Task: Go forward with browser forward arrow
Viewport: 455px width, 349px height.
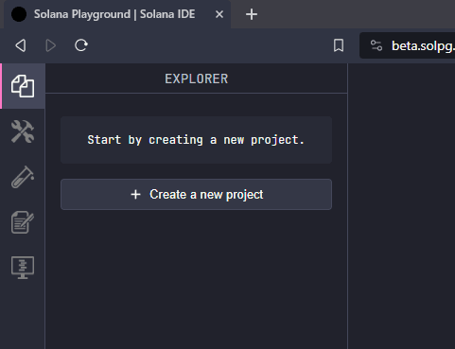Action: (x=50, y=45)
